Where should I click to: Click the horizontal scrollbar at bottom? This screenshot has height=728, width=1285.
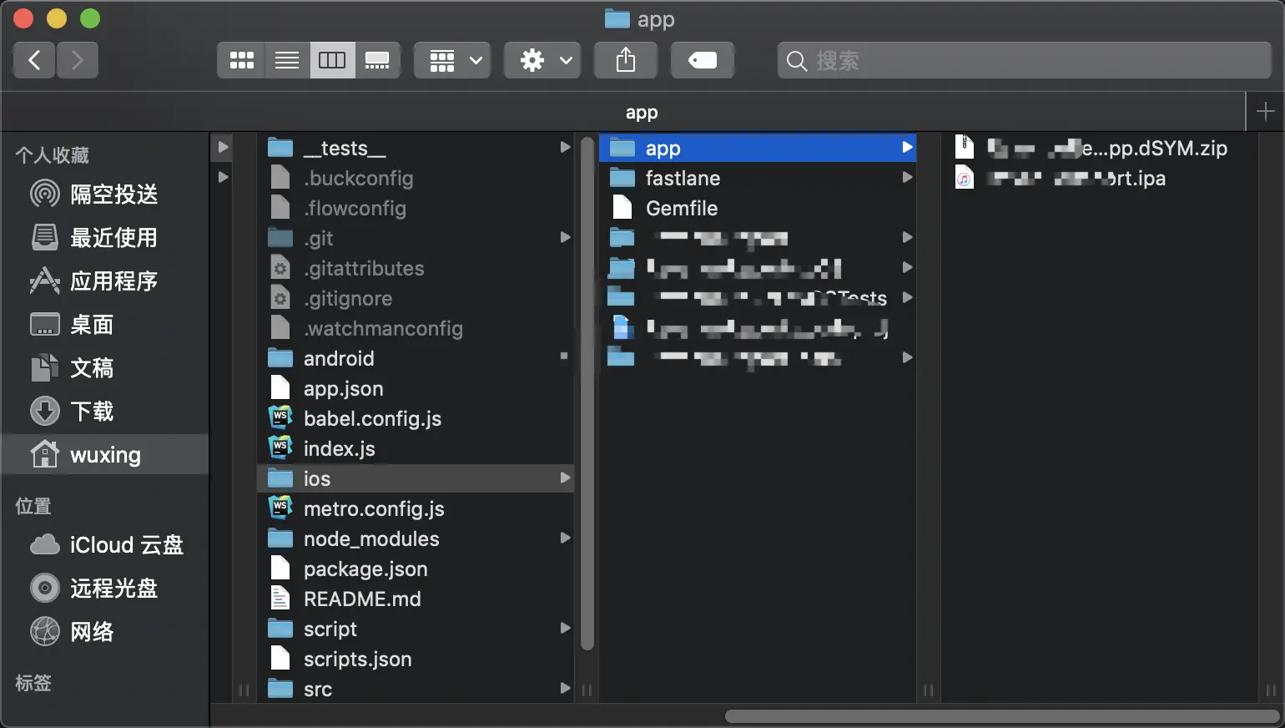[x=1001, y=716]
